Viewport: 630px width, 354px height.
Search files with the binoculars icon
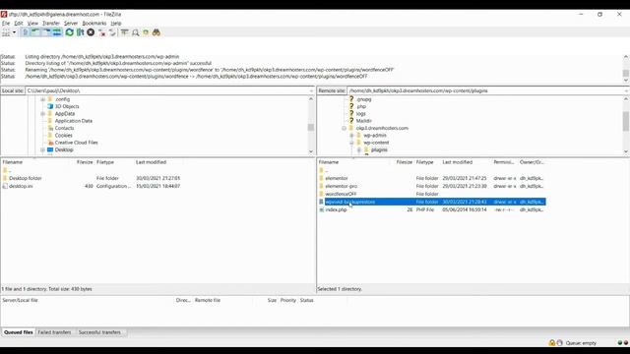[x=157, y=32]
